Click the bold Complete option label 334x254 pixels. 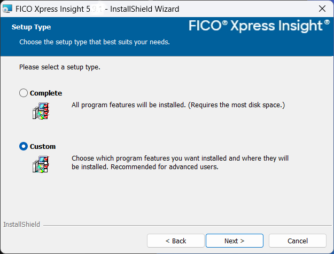click(46, 93)
